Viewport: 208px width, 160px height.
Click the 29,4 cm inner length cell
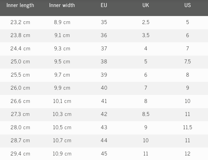pyautogui.click(x=20, y=154)
